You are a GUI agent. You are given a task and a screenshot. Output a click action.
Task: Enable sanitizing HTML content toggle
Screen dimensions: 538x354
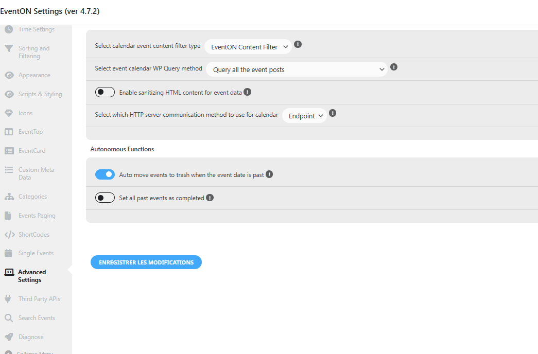(105, 92)
